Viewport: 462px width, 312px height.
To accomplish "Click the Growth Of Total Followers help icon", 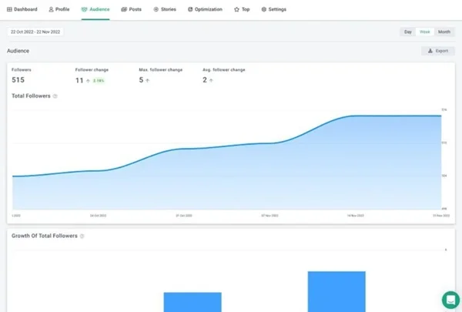I will click(82, 236).
